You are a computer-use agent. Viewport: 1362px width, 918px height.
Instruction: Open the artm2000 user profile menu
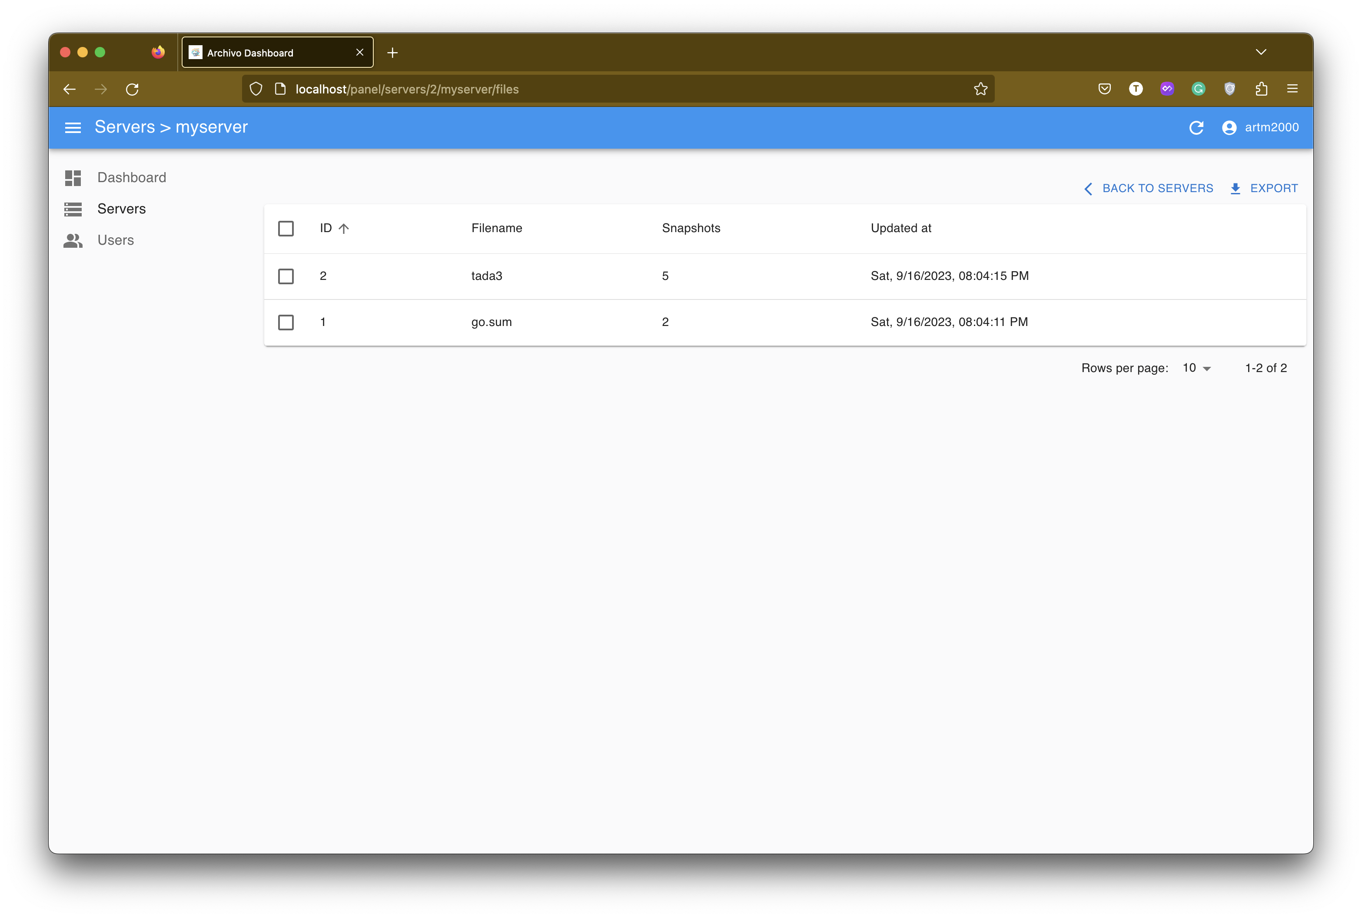click(x=1260, y=128)
